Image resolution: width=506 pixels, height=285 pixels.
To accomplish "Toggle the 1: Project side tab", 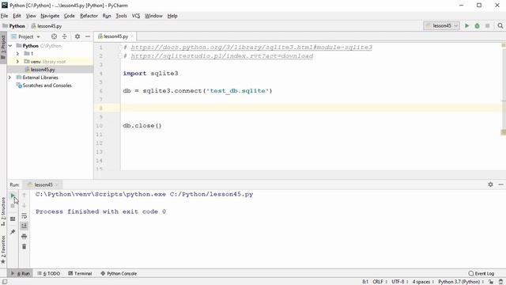I will pyautogui.click(x=3, y=47).
